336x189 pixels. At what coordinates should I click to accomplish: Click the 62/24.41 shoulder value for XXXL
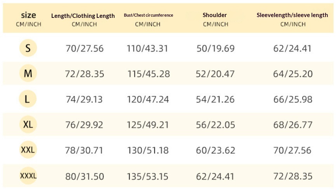215,176
